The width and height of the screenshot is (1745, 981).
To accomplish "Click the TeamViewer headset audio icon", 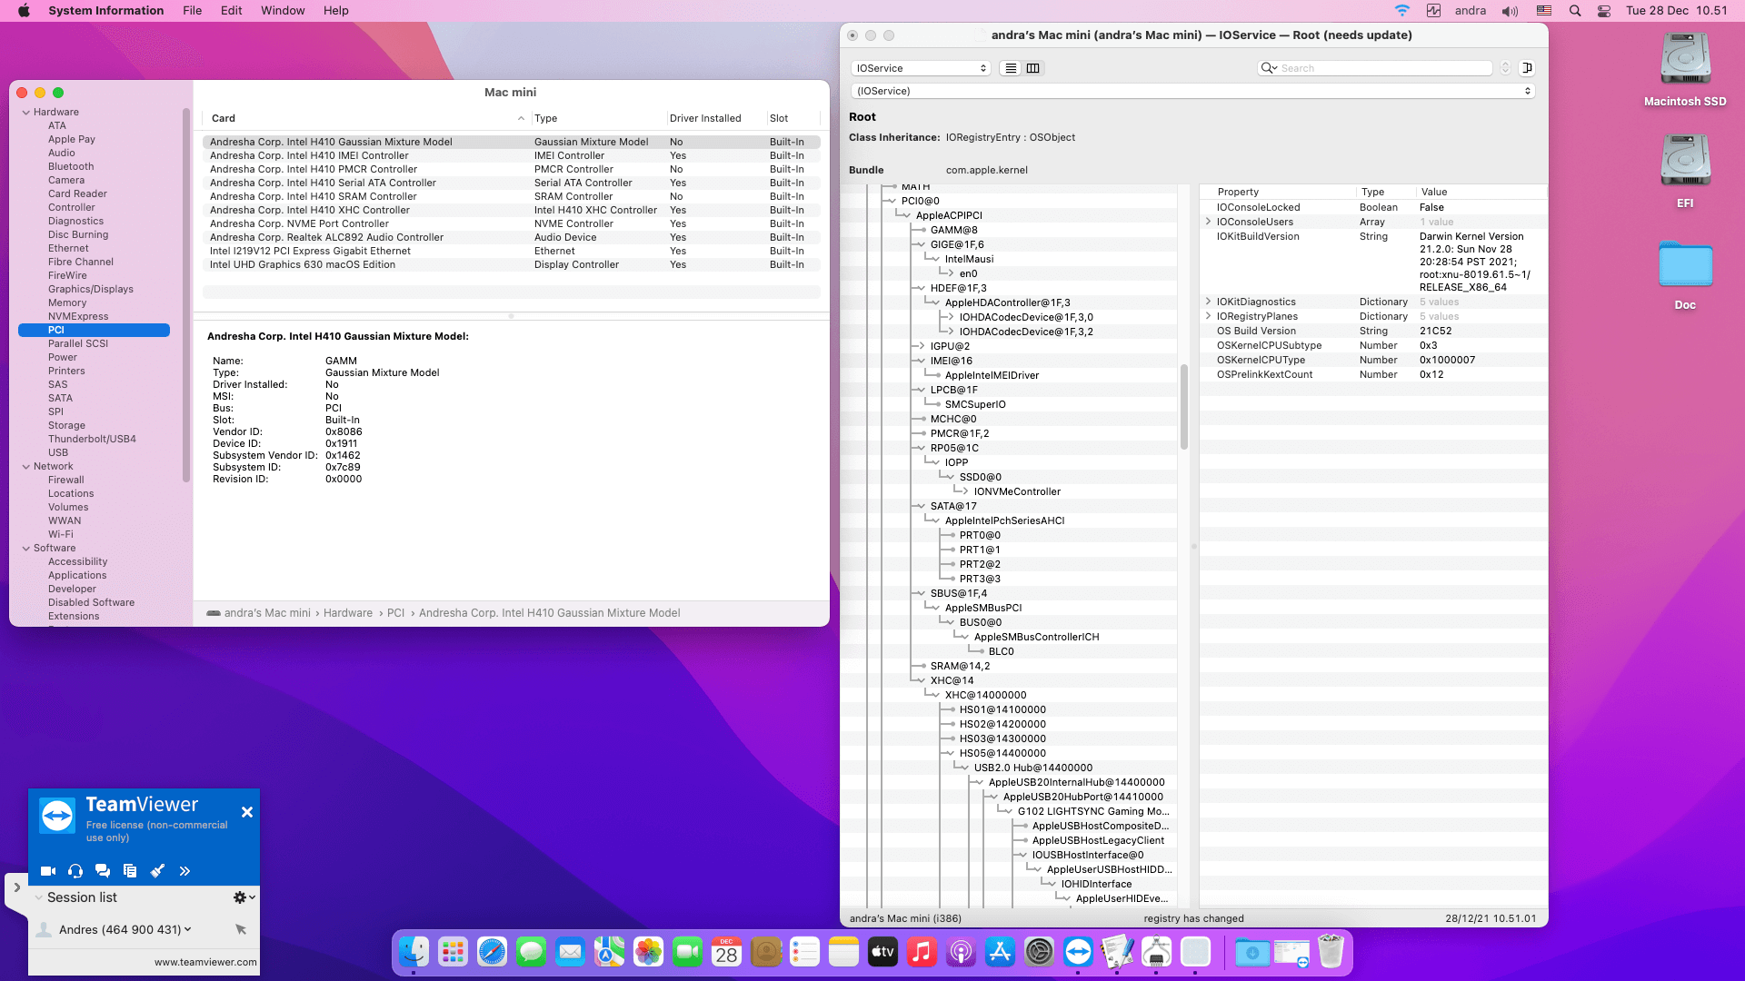I will pyautogui.click(x=75, y=871).
